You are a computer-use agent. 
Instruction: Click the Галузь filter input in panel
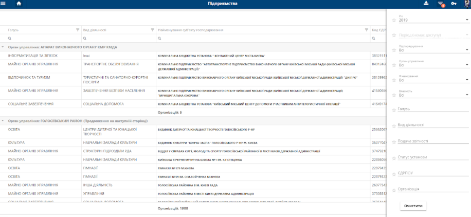433,109
